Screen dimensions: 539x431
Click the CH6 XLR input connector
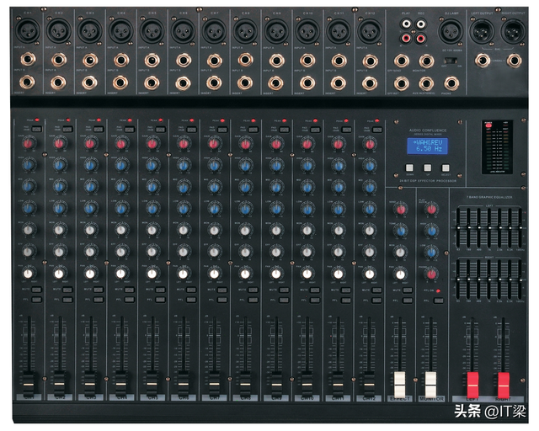(x=184, y=31)
